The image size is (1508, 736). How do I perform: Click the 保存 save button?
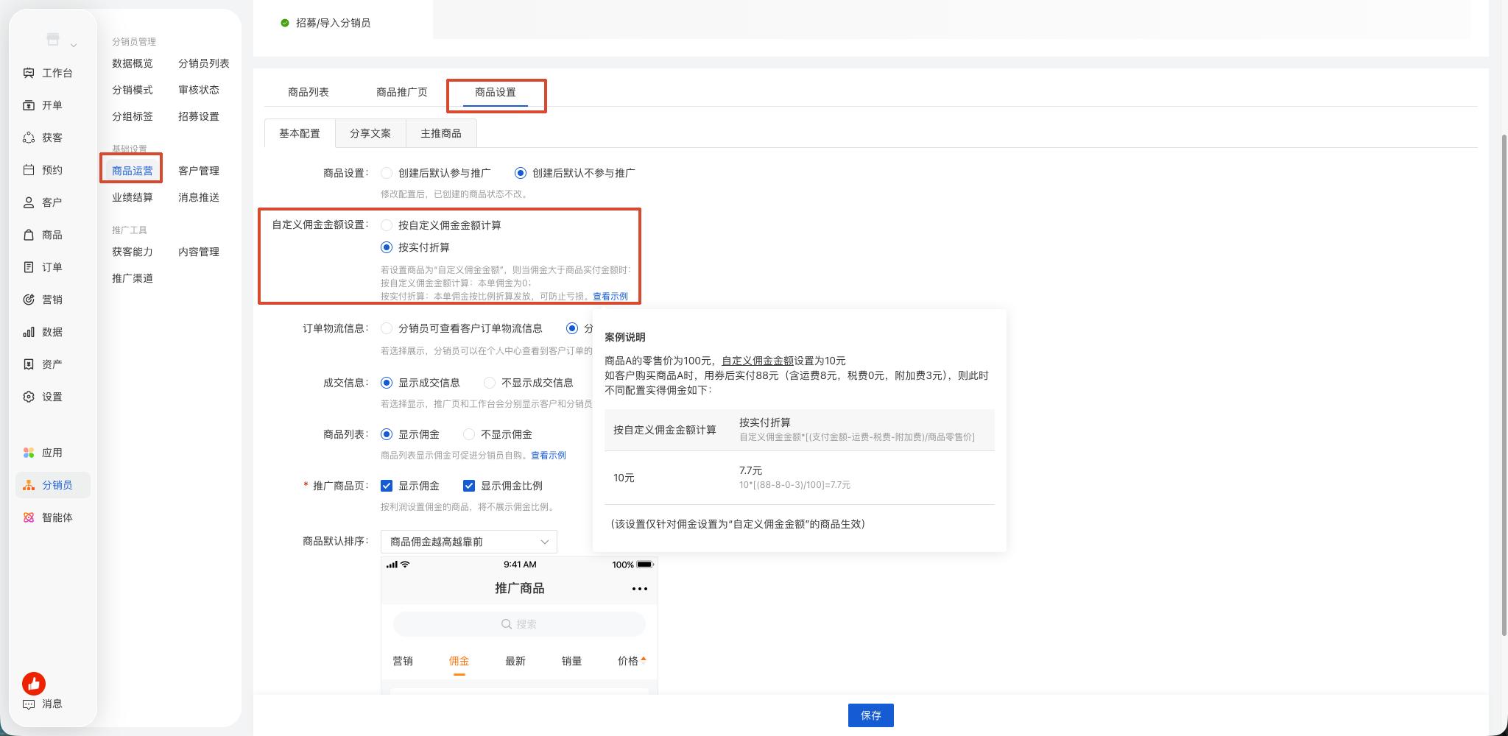(871, 715)
